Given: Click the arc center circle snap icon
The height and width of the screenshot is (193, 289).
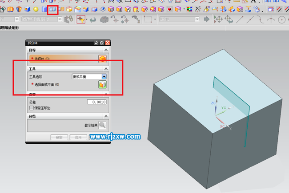Looking at the screenshot, I should point(281,20).
